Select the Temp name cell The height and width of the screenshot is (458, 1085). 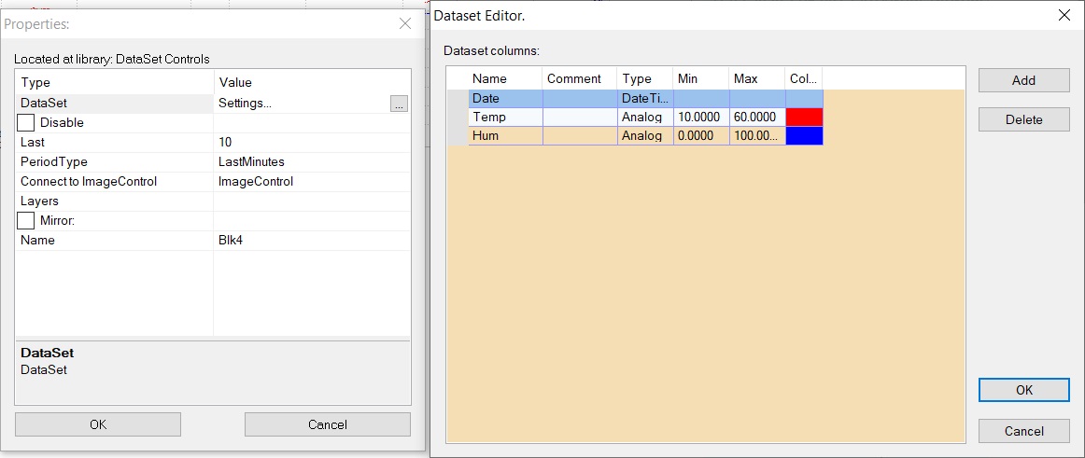point(505,118)
